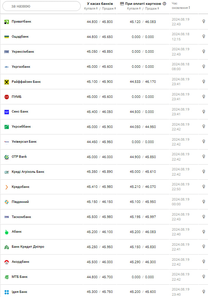208x297 pixels.
Task: Open the Акордбанк map pin
Action: 204,262
